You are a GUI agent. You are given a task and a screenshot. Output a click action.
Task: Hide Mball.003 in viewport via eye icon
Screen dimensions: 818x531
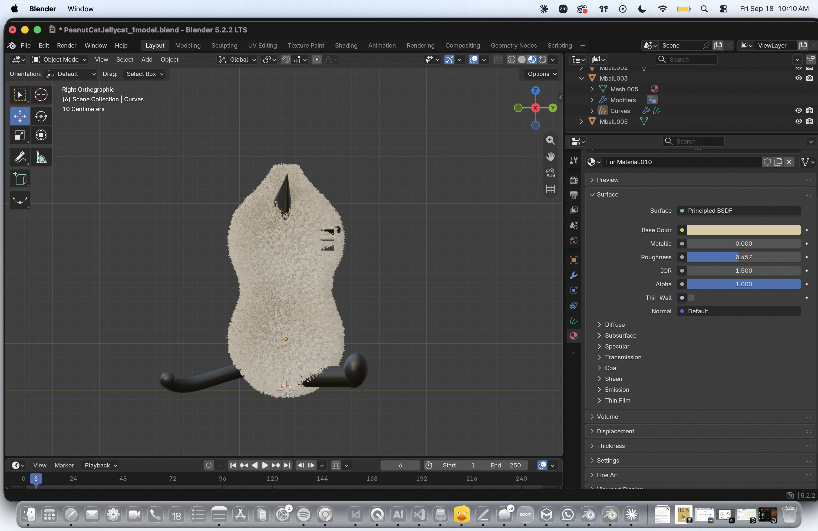(x=799, y=78)
